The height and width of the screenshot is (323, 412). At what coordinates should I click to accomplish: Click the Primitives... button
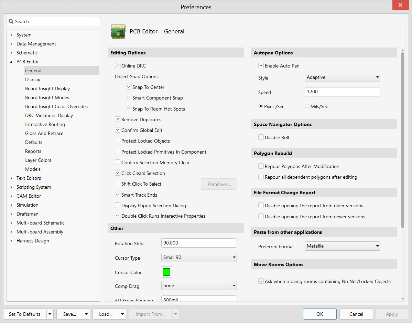(219, 184)
